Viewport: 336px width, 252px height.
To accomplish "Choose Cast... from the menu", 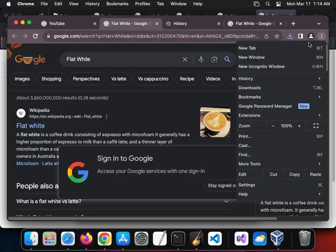I will click(281, 145).
